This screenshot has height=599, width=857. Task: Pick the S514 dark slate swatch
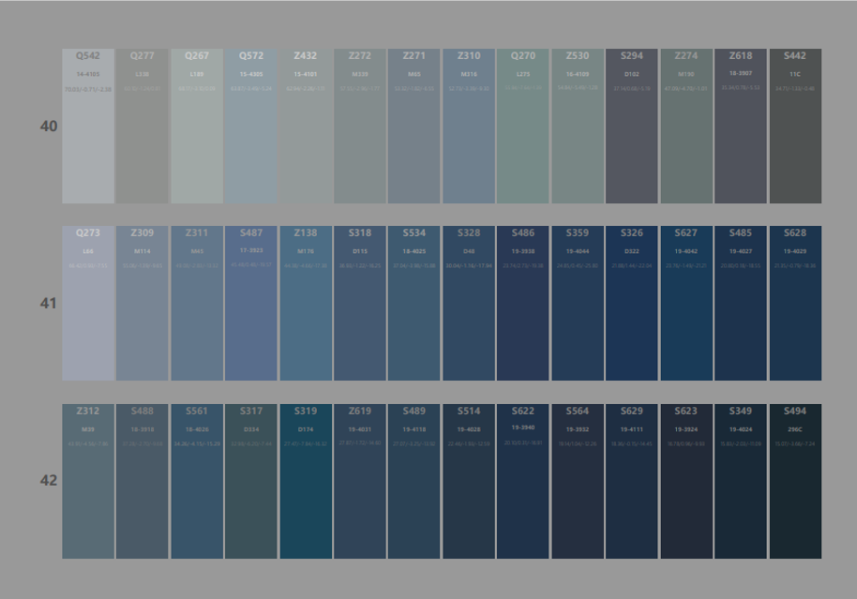pos(469,481)
